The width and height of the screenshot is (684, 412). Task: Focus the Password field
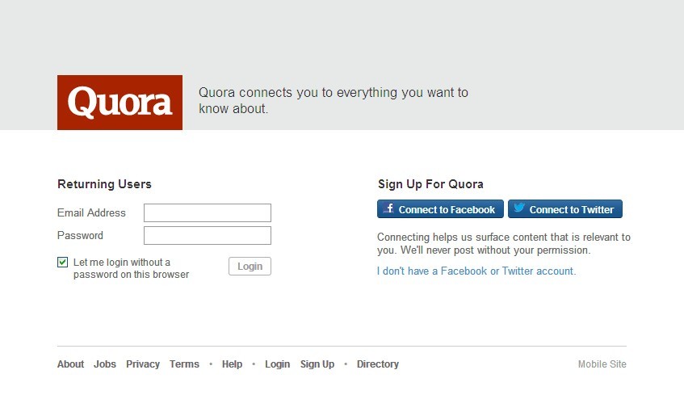pos(208,235)
